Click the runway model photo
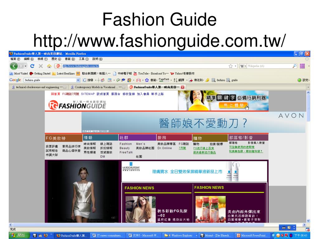 point(83,192)
